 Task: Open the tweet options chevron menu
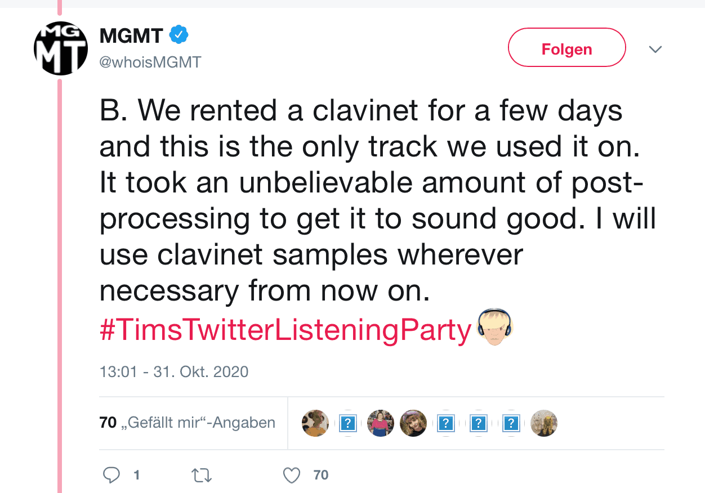[655, 50]
